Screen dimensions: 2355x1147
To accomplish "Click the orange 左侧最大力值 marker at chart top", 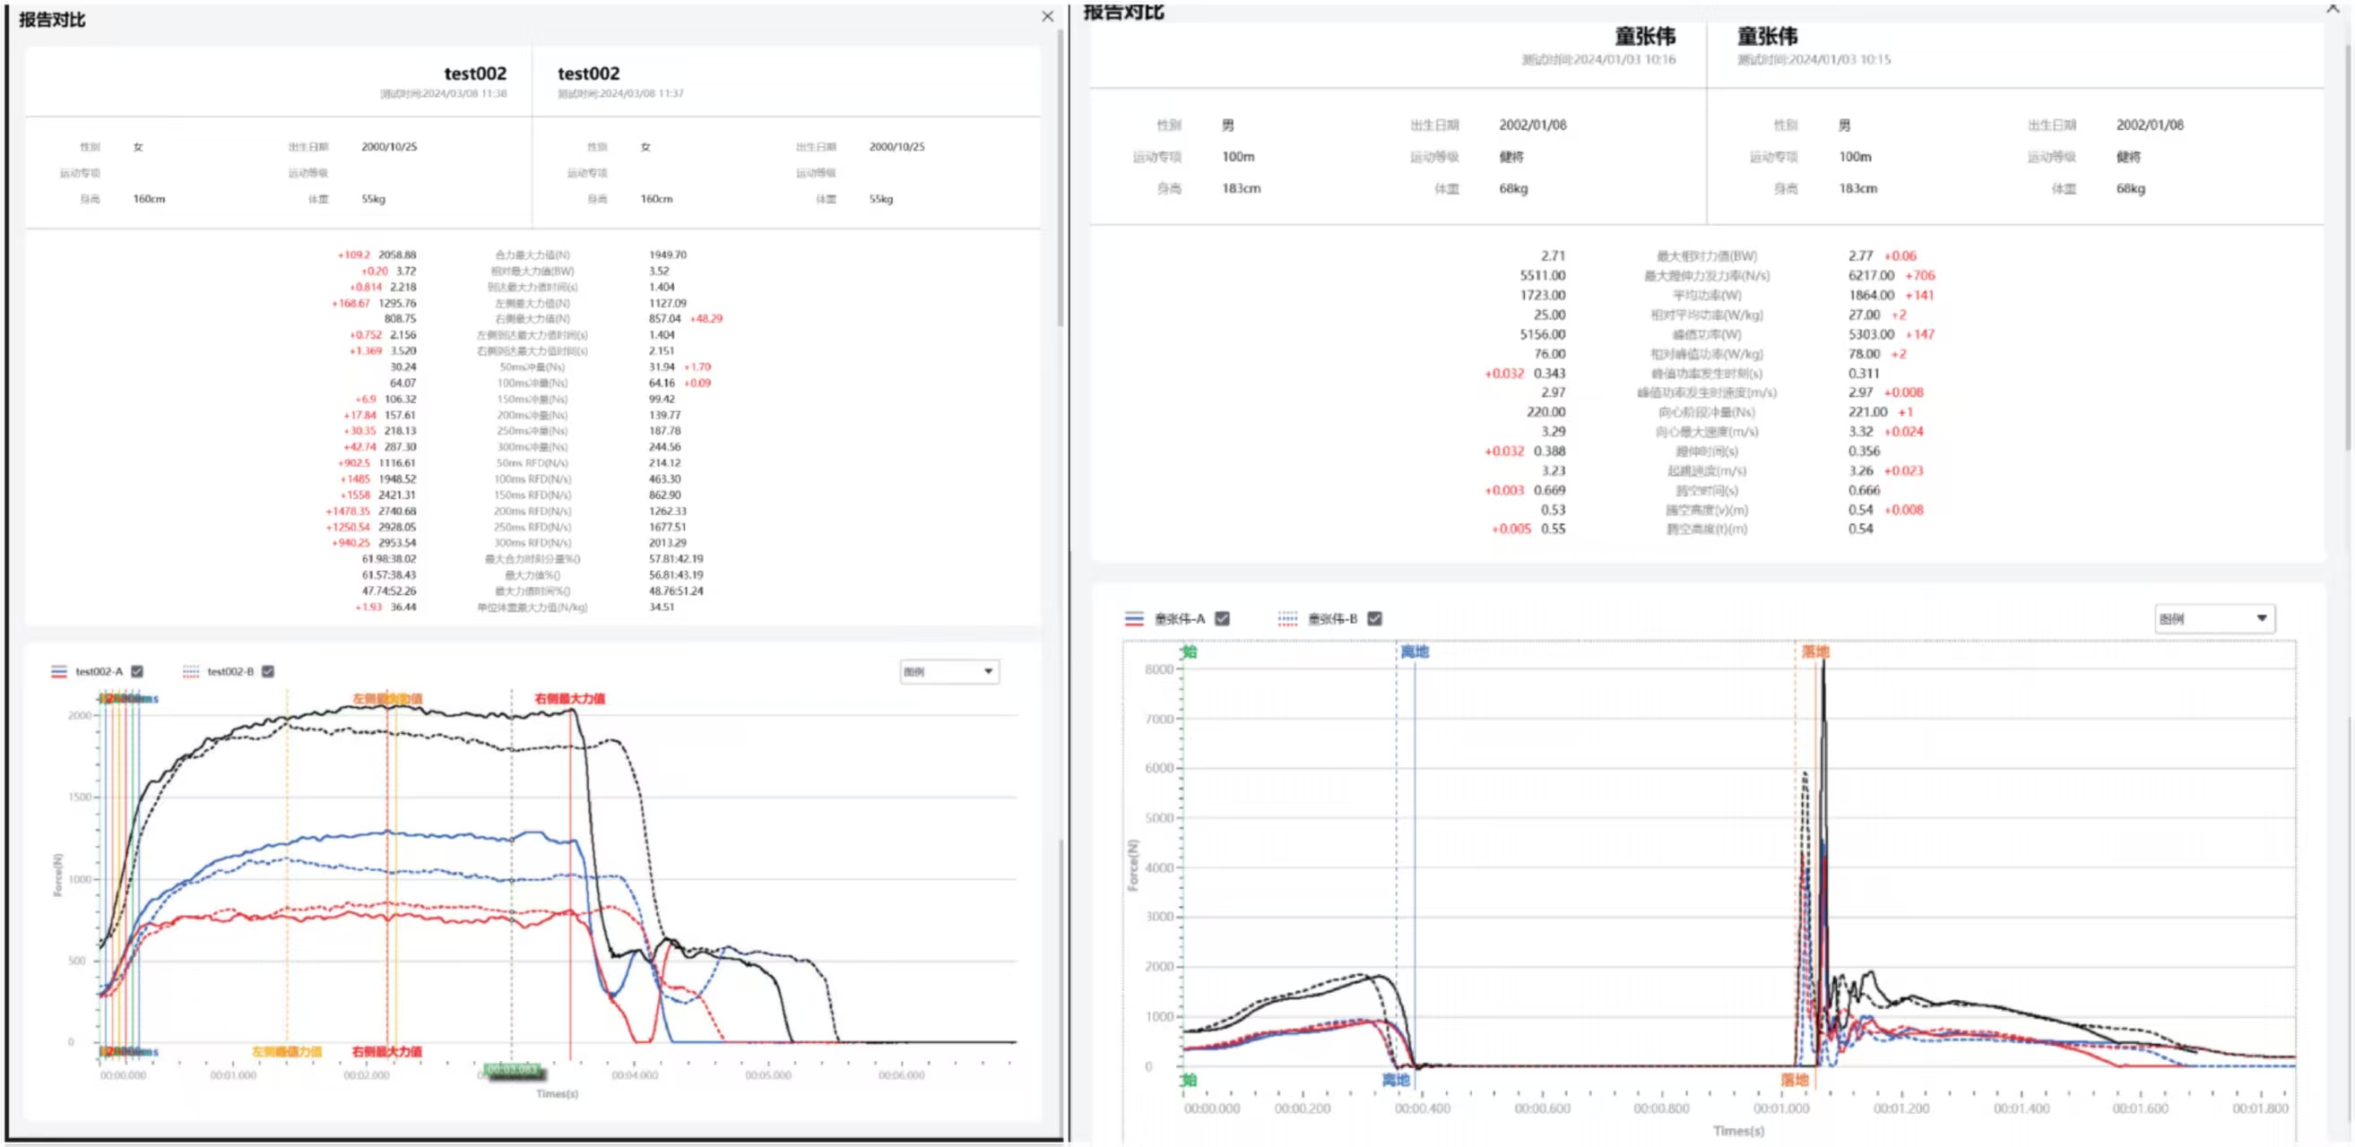I will pos(387,698).
